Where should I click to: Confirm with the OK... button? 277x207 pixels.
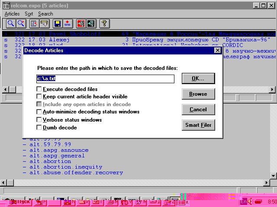198,78
